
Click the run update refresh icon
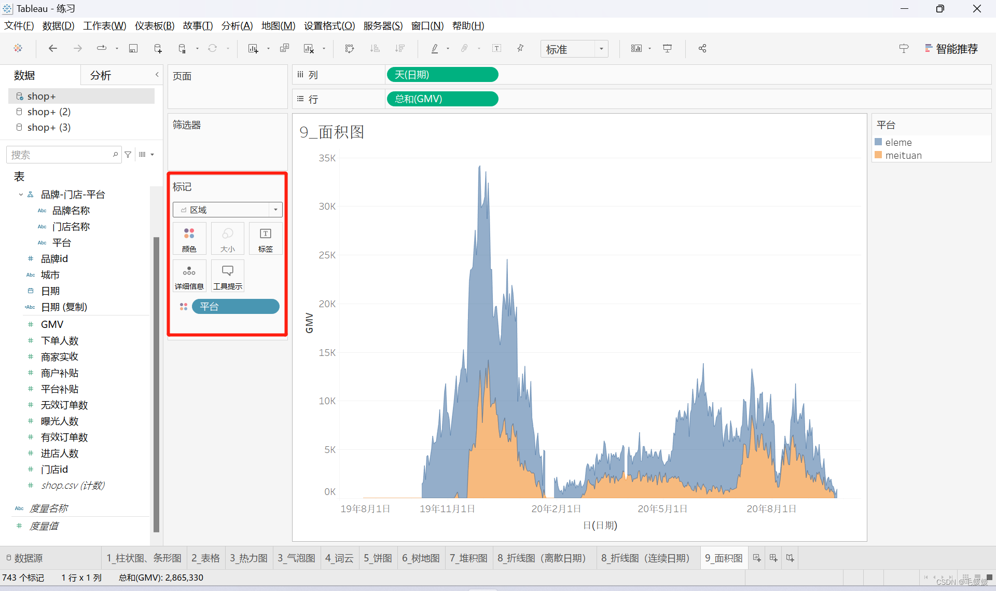[213, 48]
